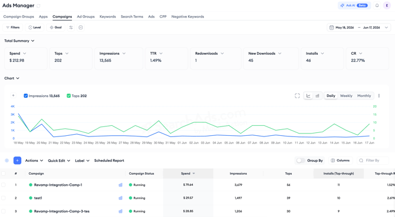Expand the Actions dropdown
Screen dimensions: 395x217
(34, 161)
